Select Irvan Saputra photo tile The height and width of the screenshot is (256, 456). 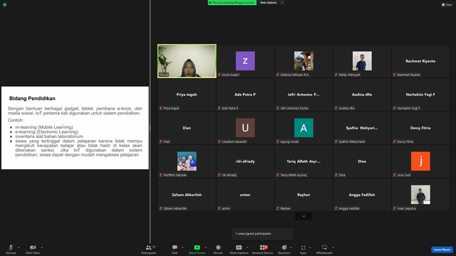point(420,194)
